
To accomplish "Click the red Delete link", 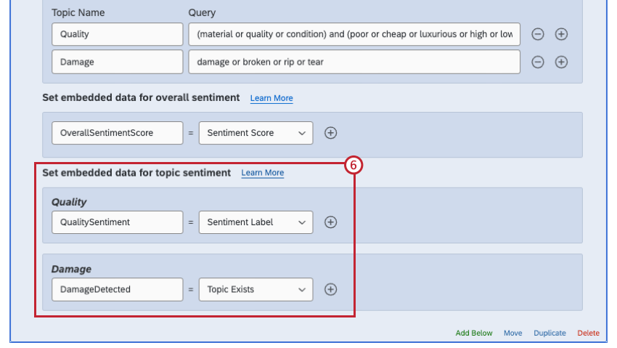I will click(x=588, y=333).
